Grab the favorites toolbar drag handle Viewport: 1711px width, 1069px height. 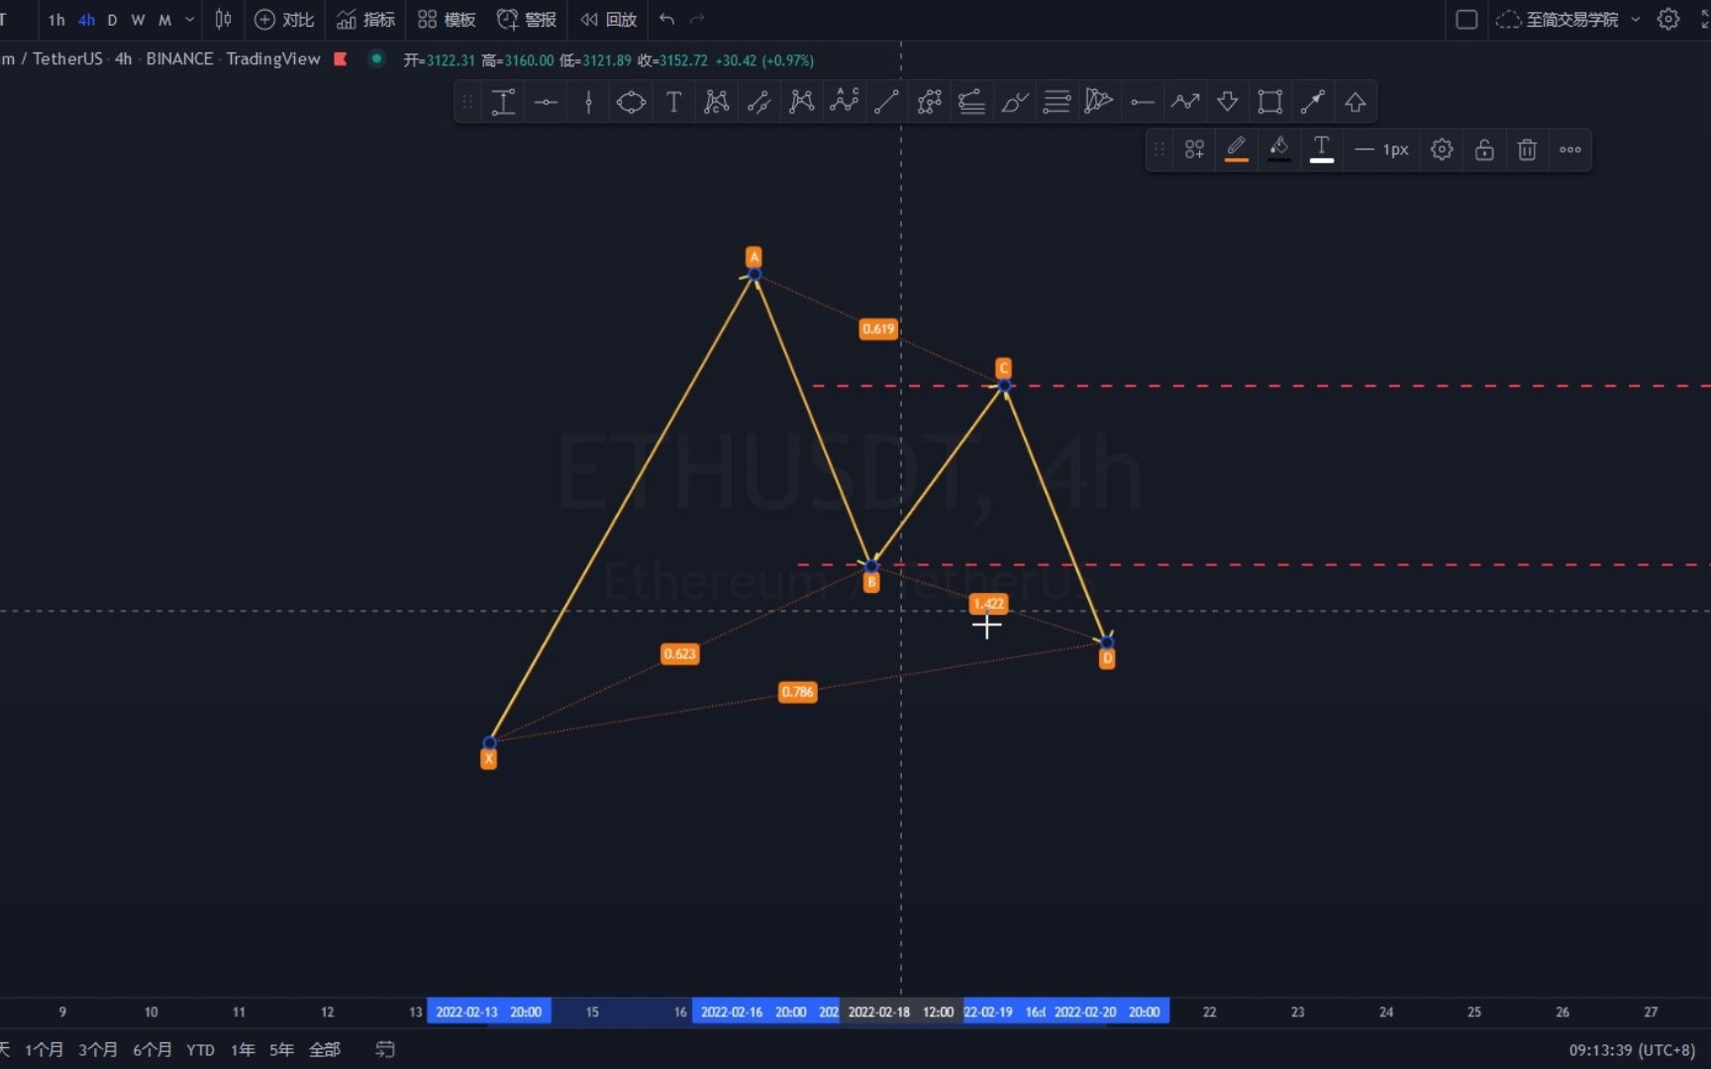coord(467,102)
